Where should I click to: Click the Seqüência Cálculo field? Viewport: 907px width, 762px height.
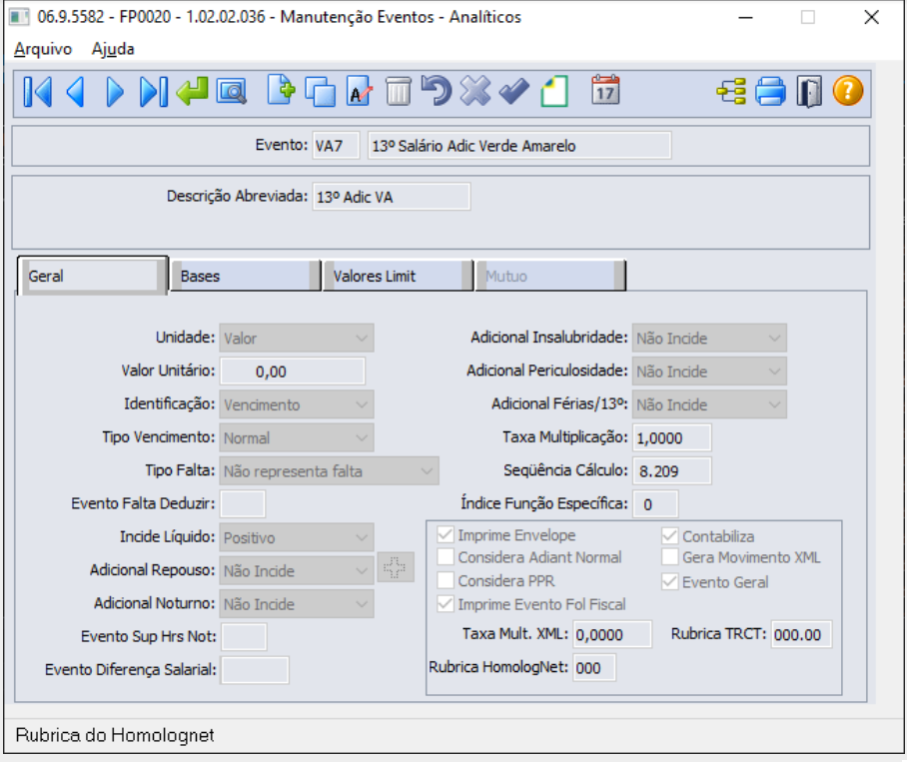pos(672,470)
